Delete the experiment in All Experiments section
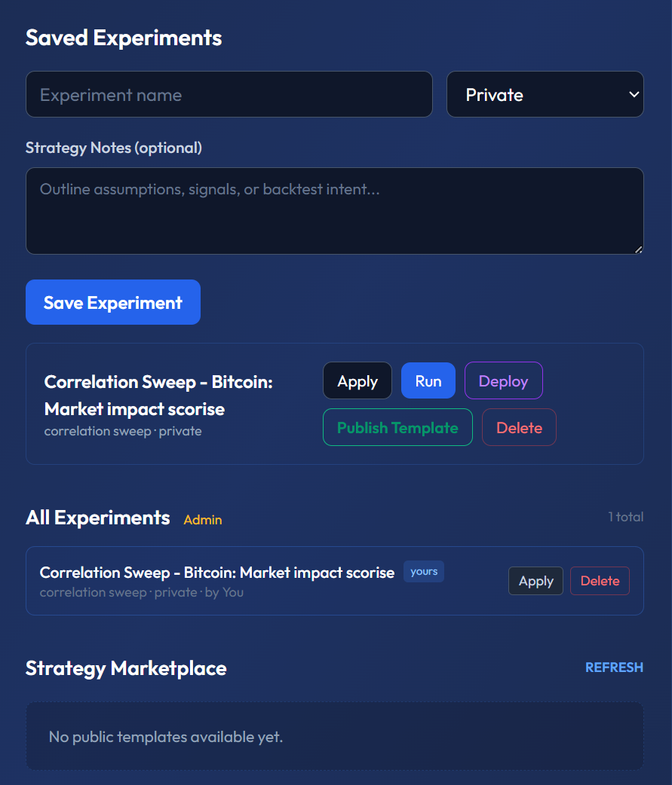 pos(600,580)
